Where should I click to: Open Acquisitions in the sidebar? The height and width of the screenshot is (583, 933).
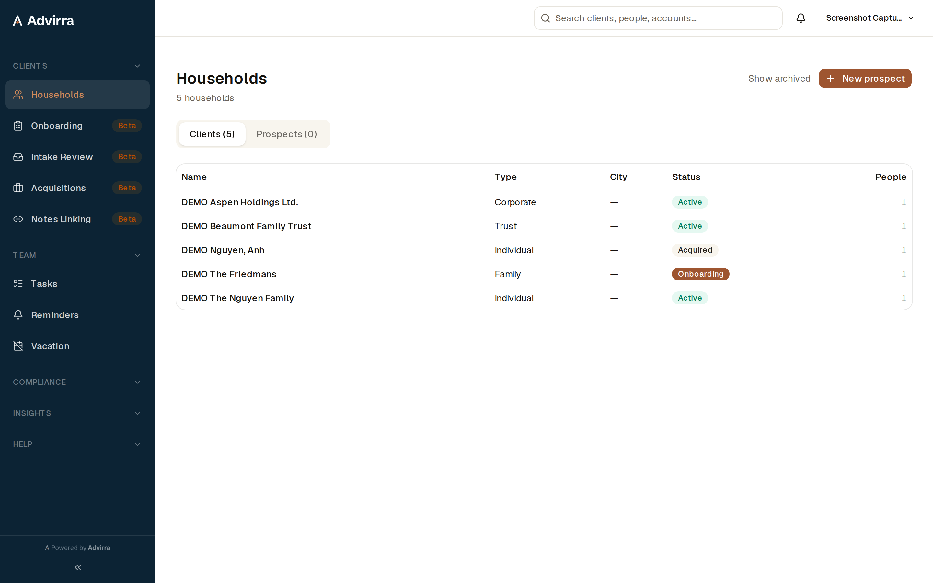pos(77,188)
